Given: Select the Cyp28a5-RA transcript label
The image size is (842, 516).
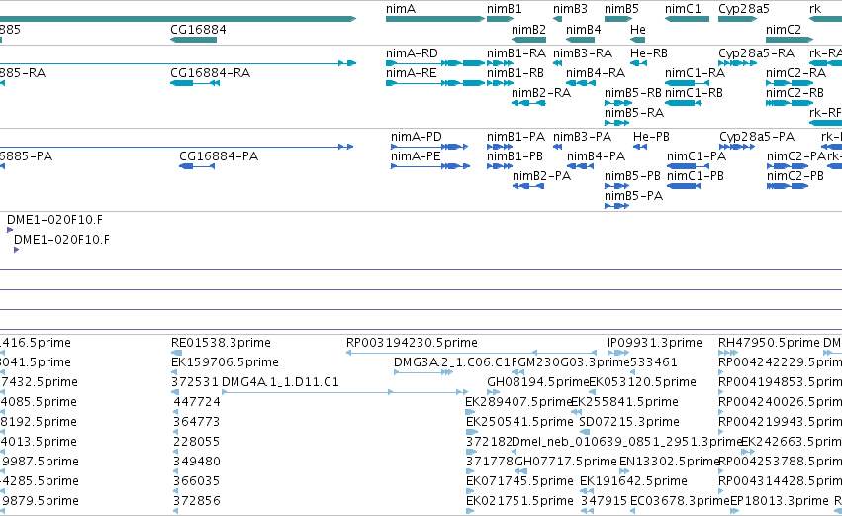Looking at the screenshot, I should coord(757,53).
